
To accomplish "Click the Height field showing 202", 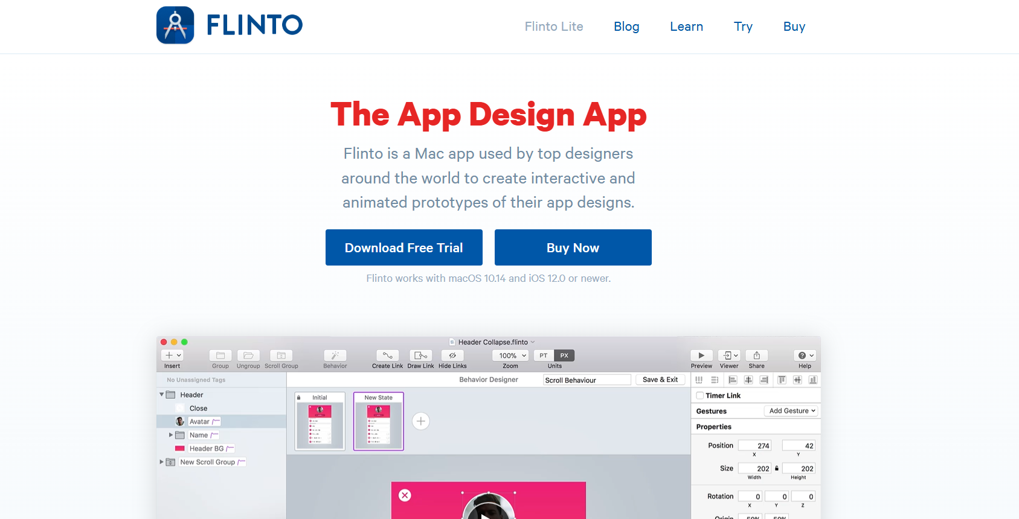I will [x=799, y=468].
